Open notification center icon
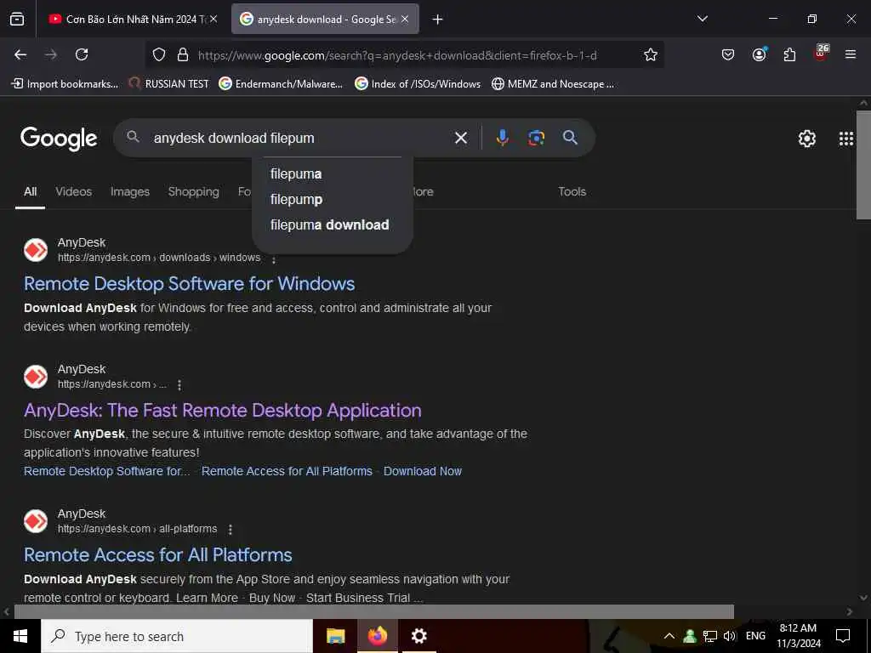Screen dimensions: 871x653 [x=843, y=636]
